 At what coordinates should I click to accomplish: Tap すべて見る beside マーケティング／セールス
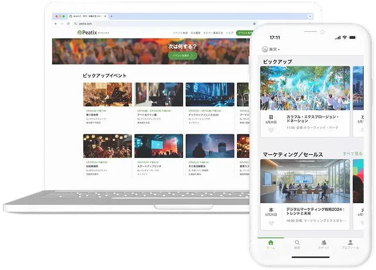point(353,154)
